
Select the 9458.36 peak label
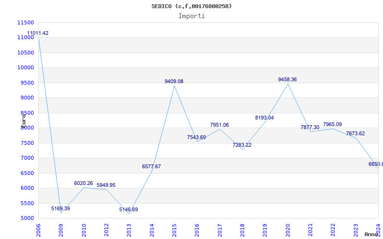[x=288, y=79]
